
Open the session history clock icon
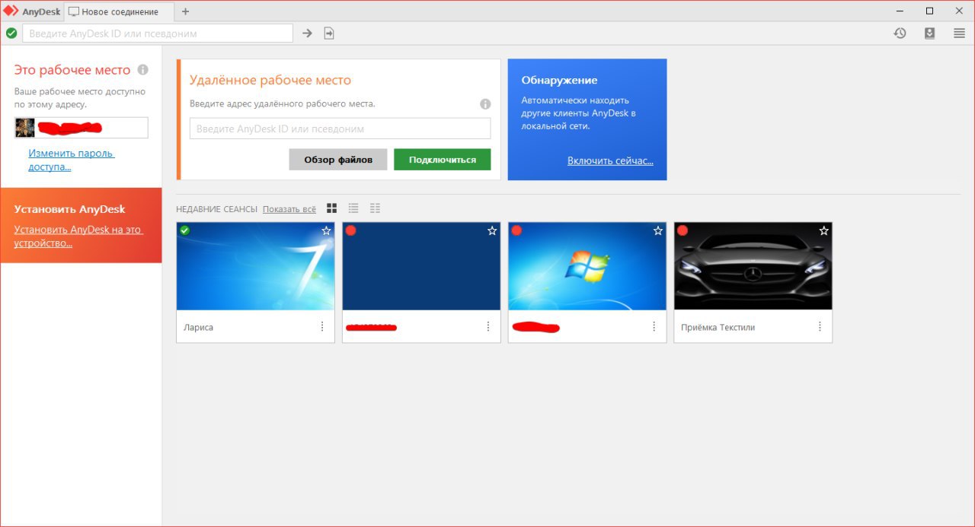point(900,33)
